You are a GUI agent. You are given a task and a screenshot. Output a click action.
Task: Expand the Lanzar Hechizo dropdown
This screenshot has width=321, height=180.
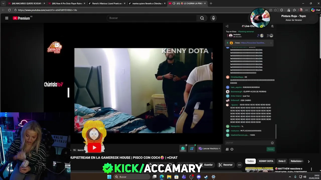coord(209,148)
